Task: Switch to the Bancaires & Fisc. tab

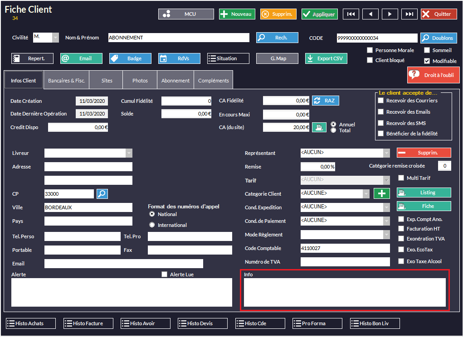Action: pos(66,81)
